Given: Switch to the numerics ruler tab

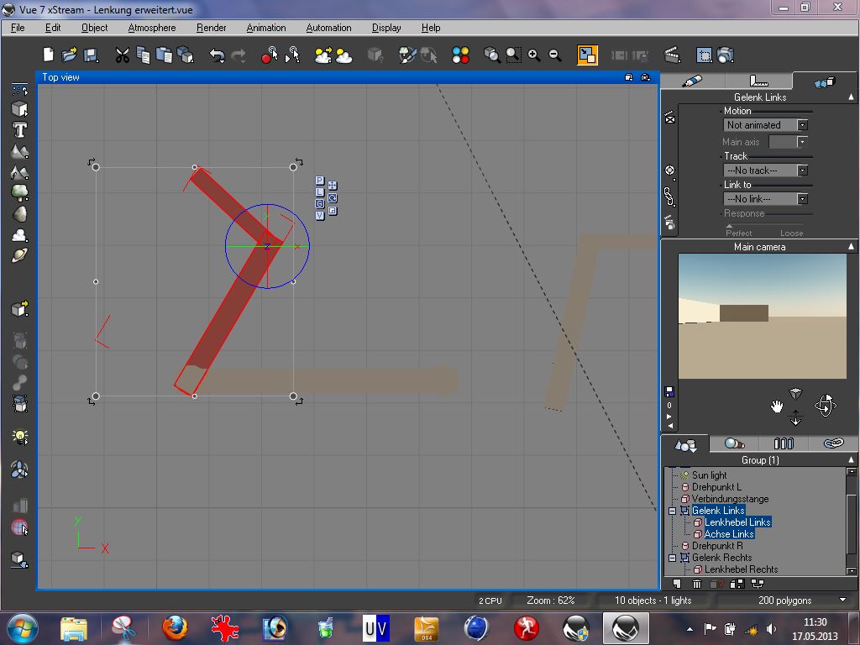Looking at the screenshot, I should point(759,81).
